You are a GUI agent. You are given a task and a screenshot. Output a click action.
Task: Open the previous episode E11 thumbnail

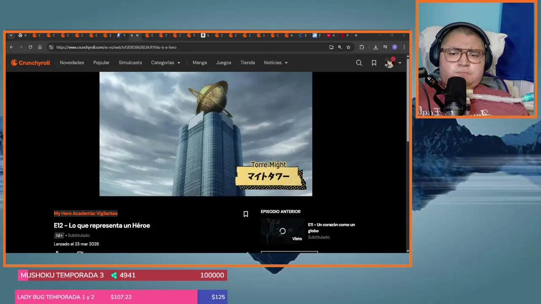point(282,231)
